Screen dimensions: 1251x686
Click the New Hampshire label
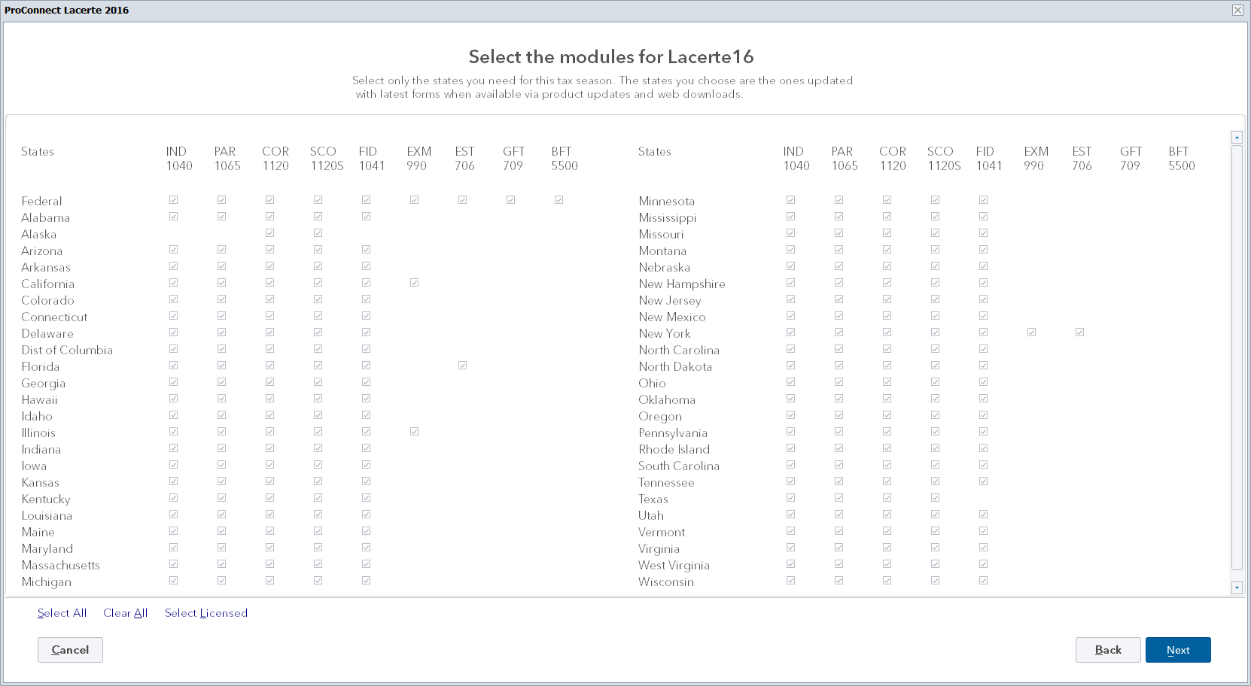pos(682,284)
